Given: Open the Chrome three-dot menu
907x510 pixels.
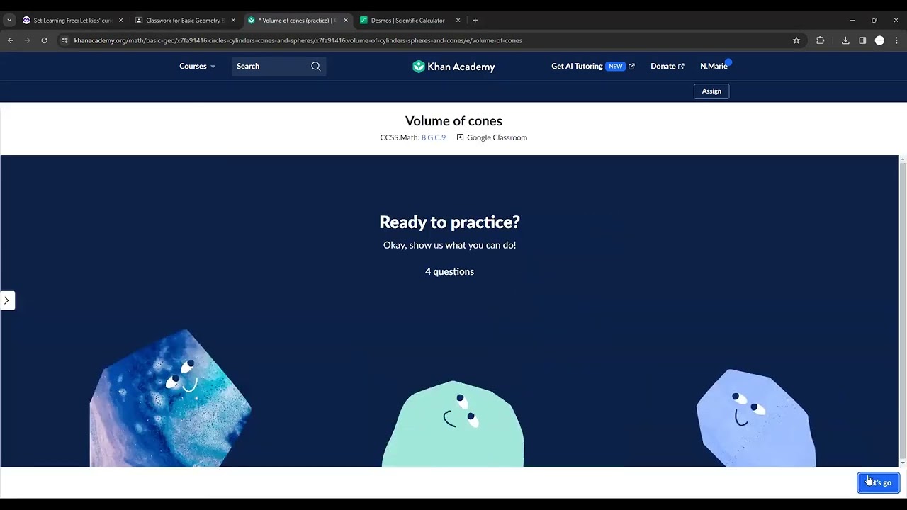Looking at the screenshot, I should (896, 40).
